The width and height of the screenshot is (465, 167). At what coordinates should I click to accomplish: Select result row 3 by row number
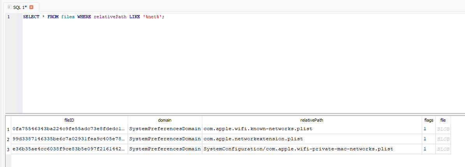(8, 149)
